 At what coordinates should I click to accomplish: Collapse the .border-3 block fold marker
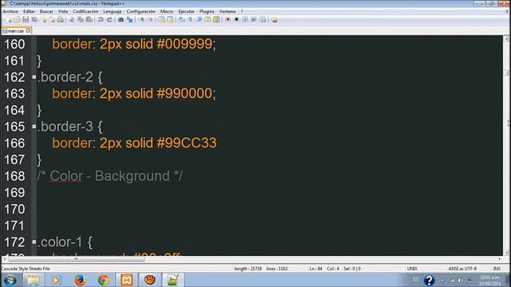click(34, 126)
